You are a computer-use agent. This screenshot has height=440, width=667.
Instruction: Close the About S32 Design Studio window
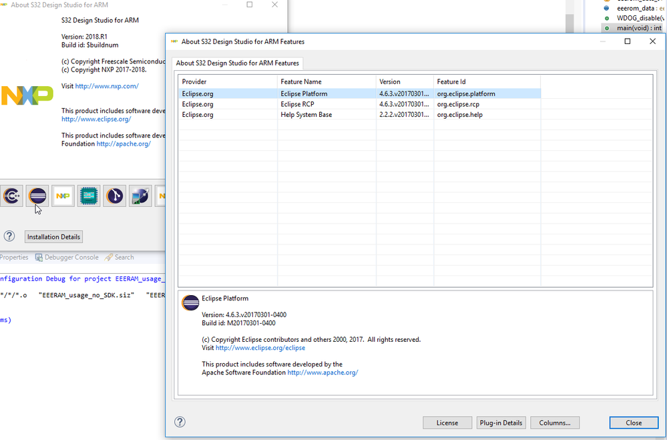pos(275,5)
